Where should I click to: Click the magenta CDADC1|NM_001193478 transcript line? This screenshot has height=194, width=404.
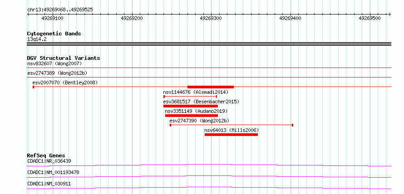pos(209,176)
